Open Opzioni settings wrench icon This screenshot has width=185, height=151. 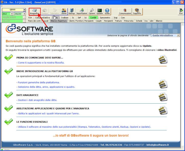pyautogui.click(x=92, y=11)
